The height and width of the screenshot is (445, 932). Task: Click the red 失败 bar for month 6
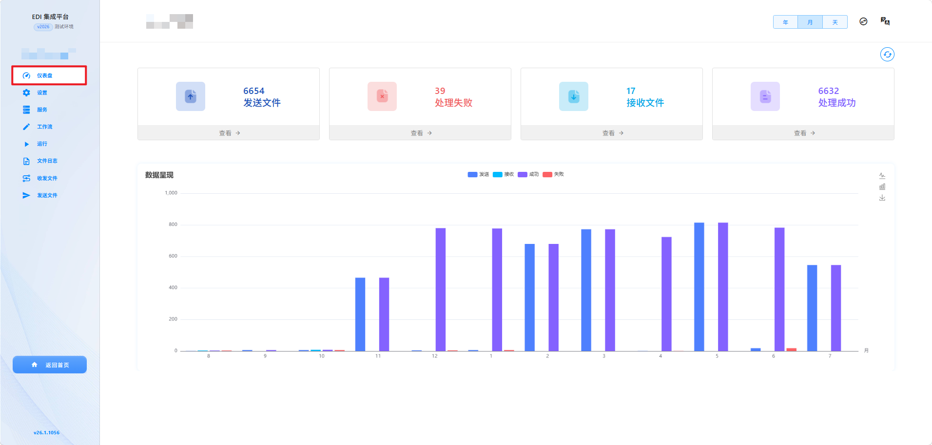792,350
